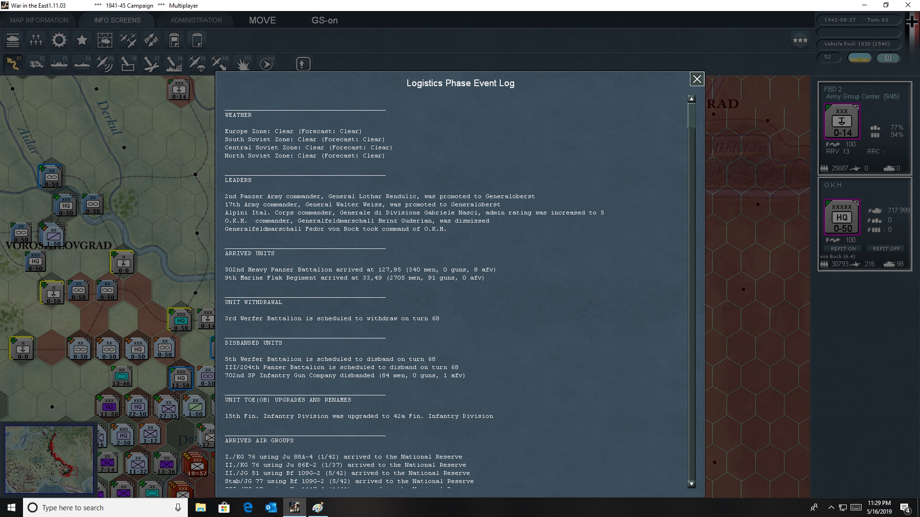
Task: Click REFIT ON for O.K.H.
Action: tap(843, 248)
